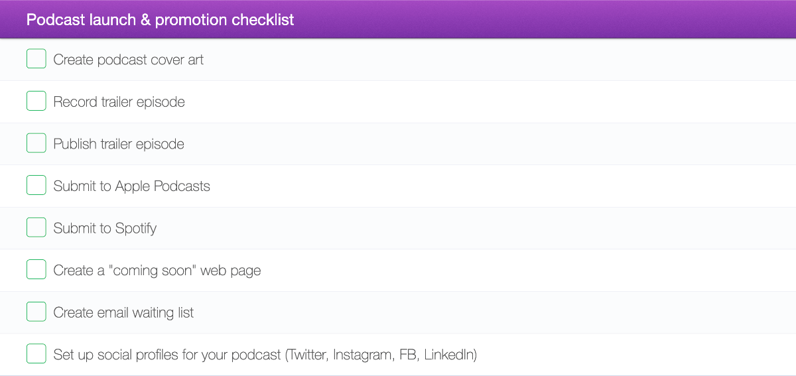This screenshot has height=376, width=796.
Task: Click the 'Submit to Spotify' label
Action: tap(105, 228)
